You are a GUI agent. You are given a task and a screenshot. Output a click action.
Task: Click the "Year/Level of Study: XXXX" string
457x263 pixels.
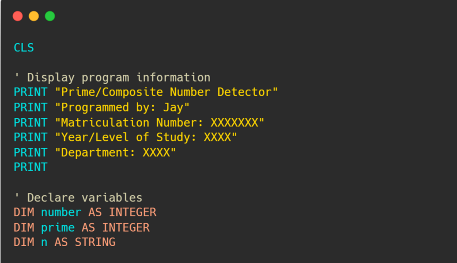tap(146, 137)
